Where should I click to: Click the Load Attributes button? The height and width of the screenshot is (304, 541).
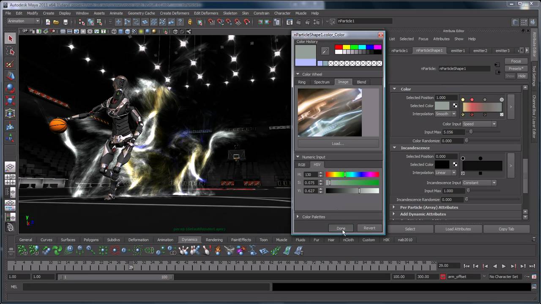click(x=458, y=229)
